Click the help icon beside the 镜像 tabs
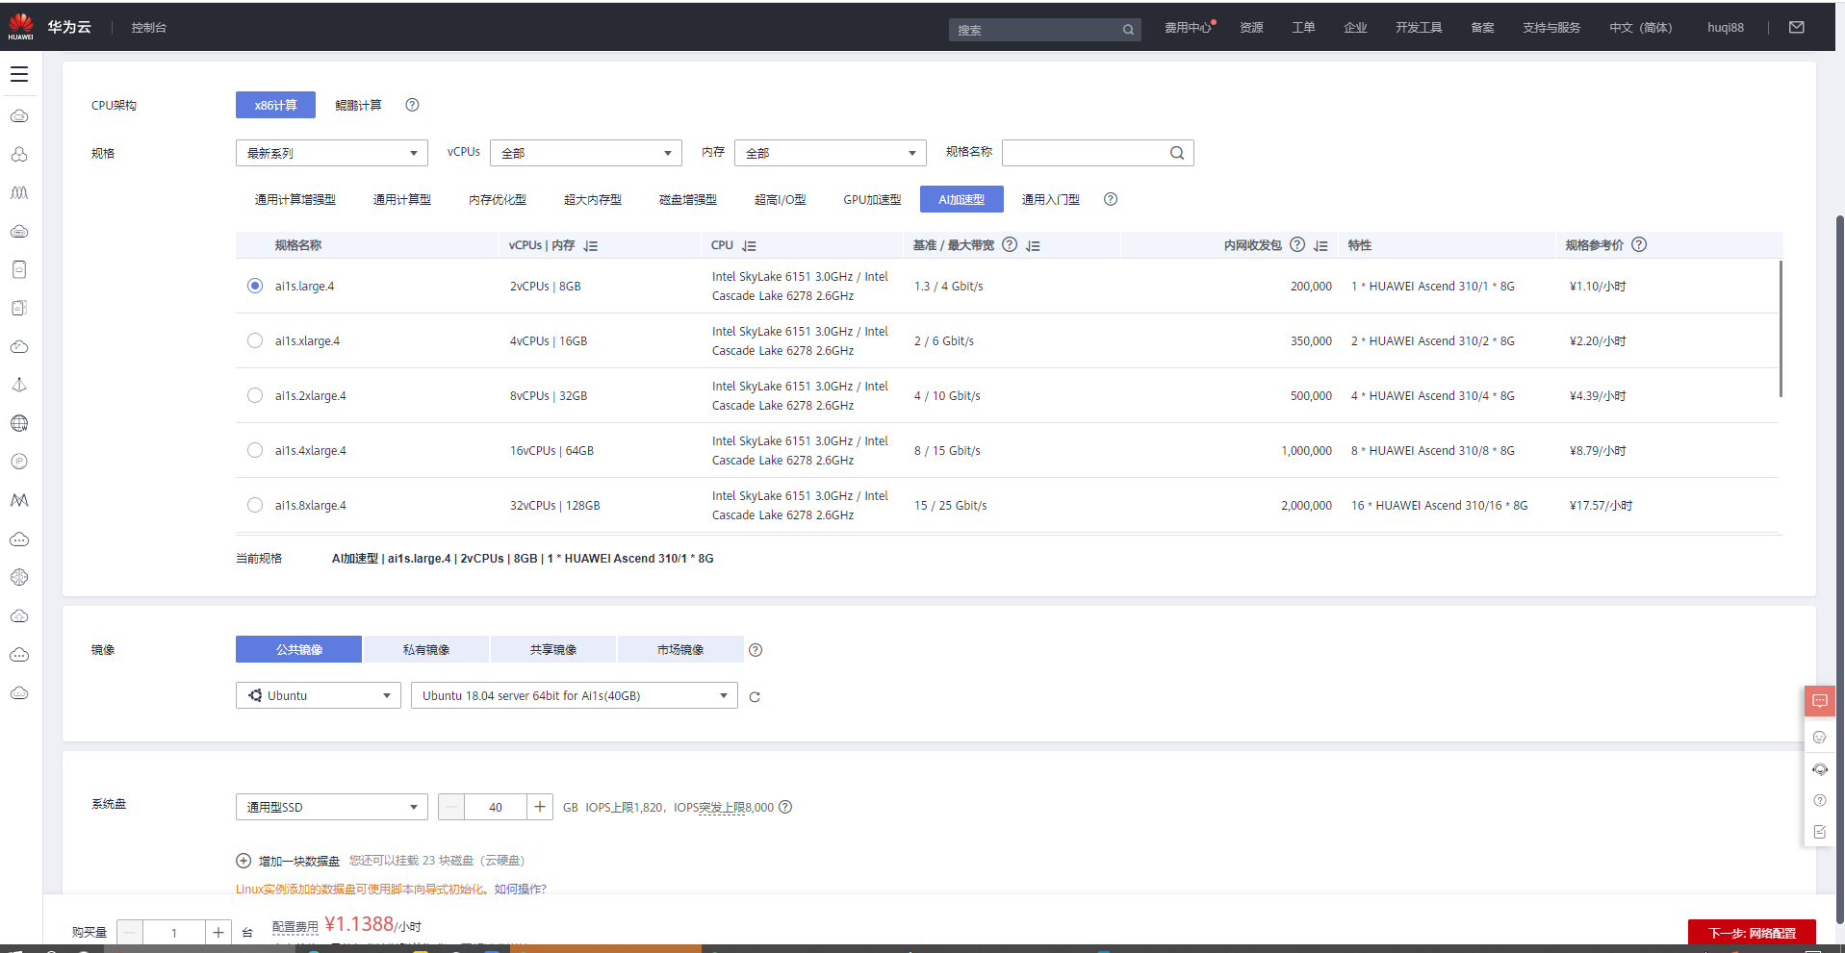The image size is (1845, 953). coord(756,650)
